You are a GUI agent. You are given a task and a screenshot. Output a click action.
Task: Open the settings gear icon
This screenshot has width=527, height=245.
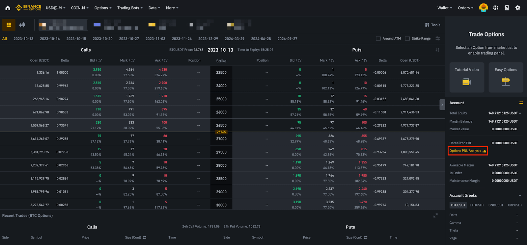tap(518, 8)
